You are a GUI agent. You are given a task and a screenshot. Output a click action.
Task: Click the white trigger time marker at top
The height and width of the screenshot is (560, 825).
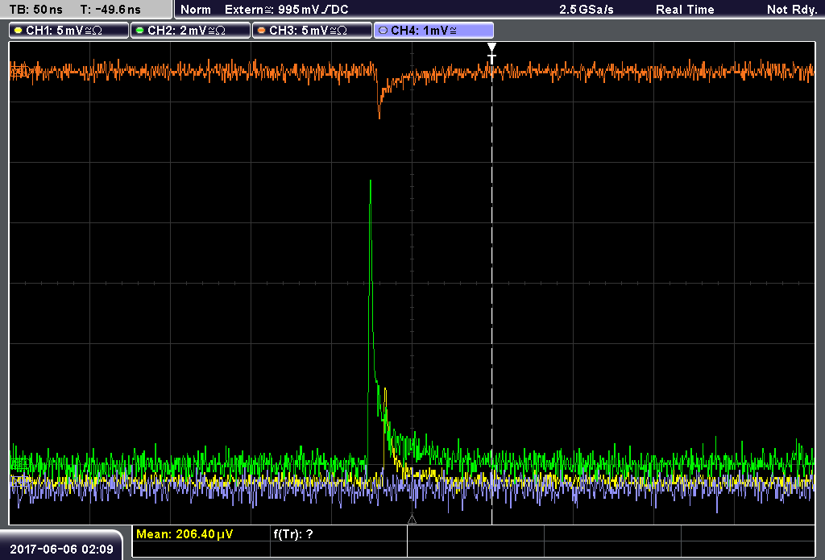(x=491, y=52)
